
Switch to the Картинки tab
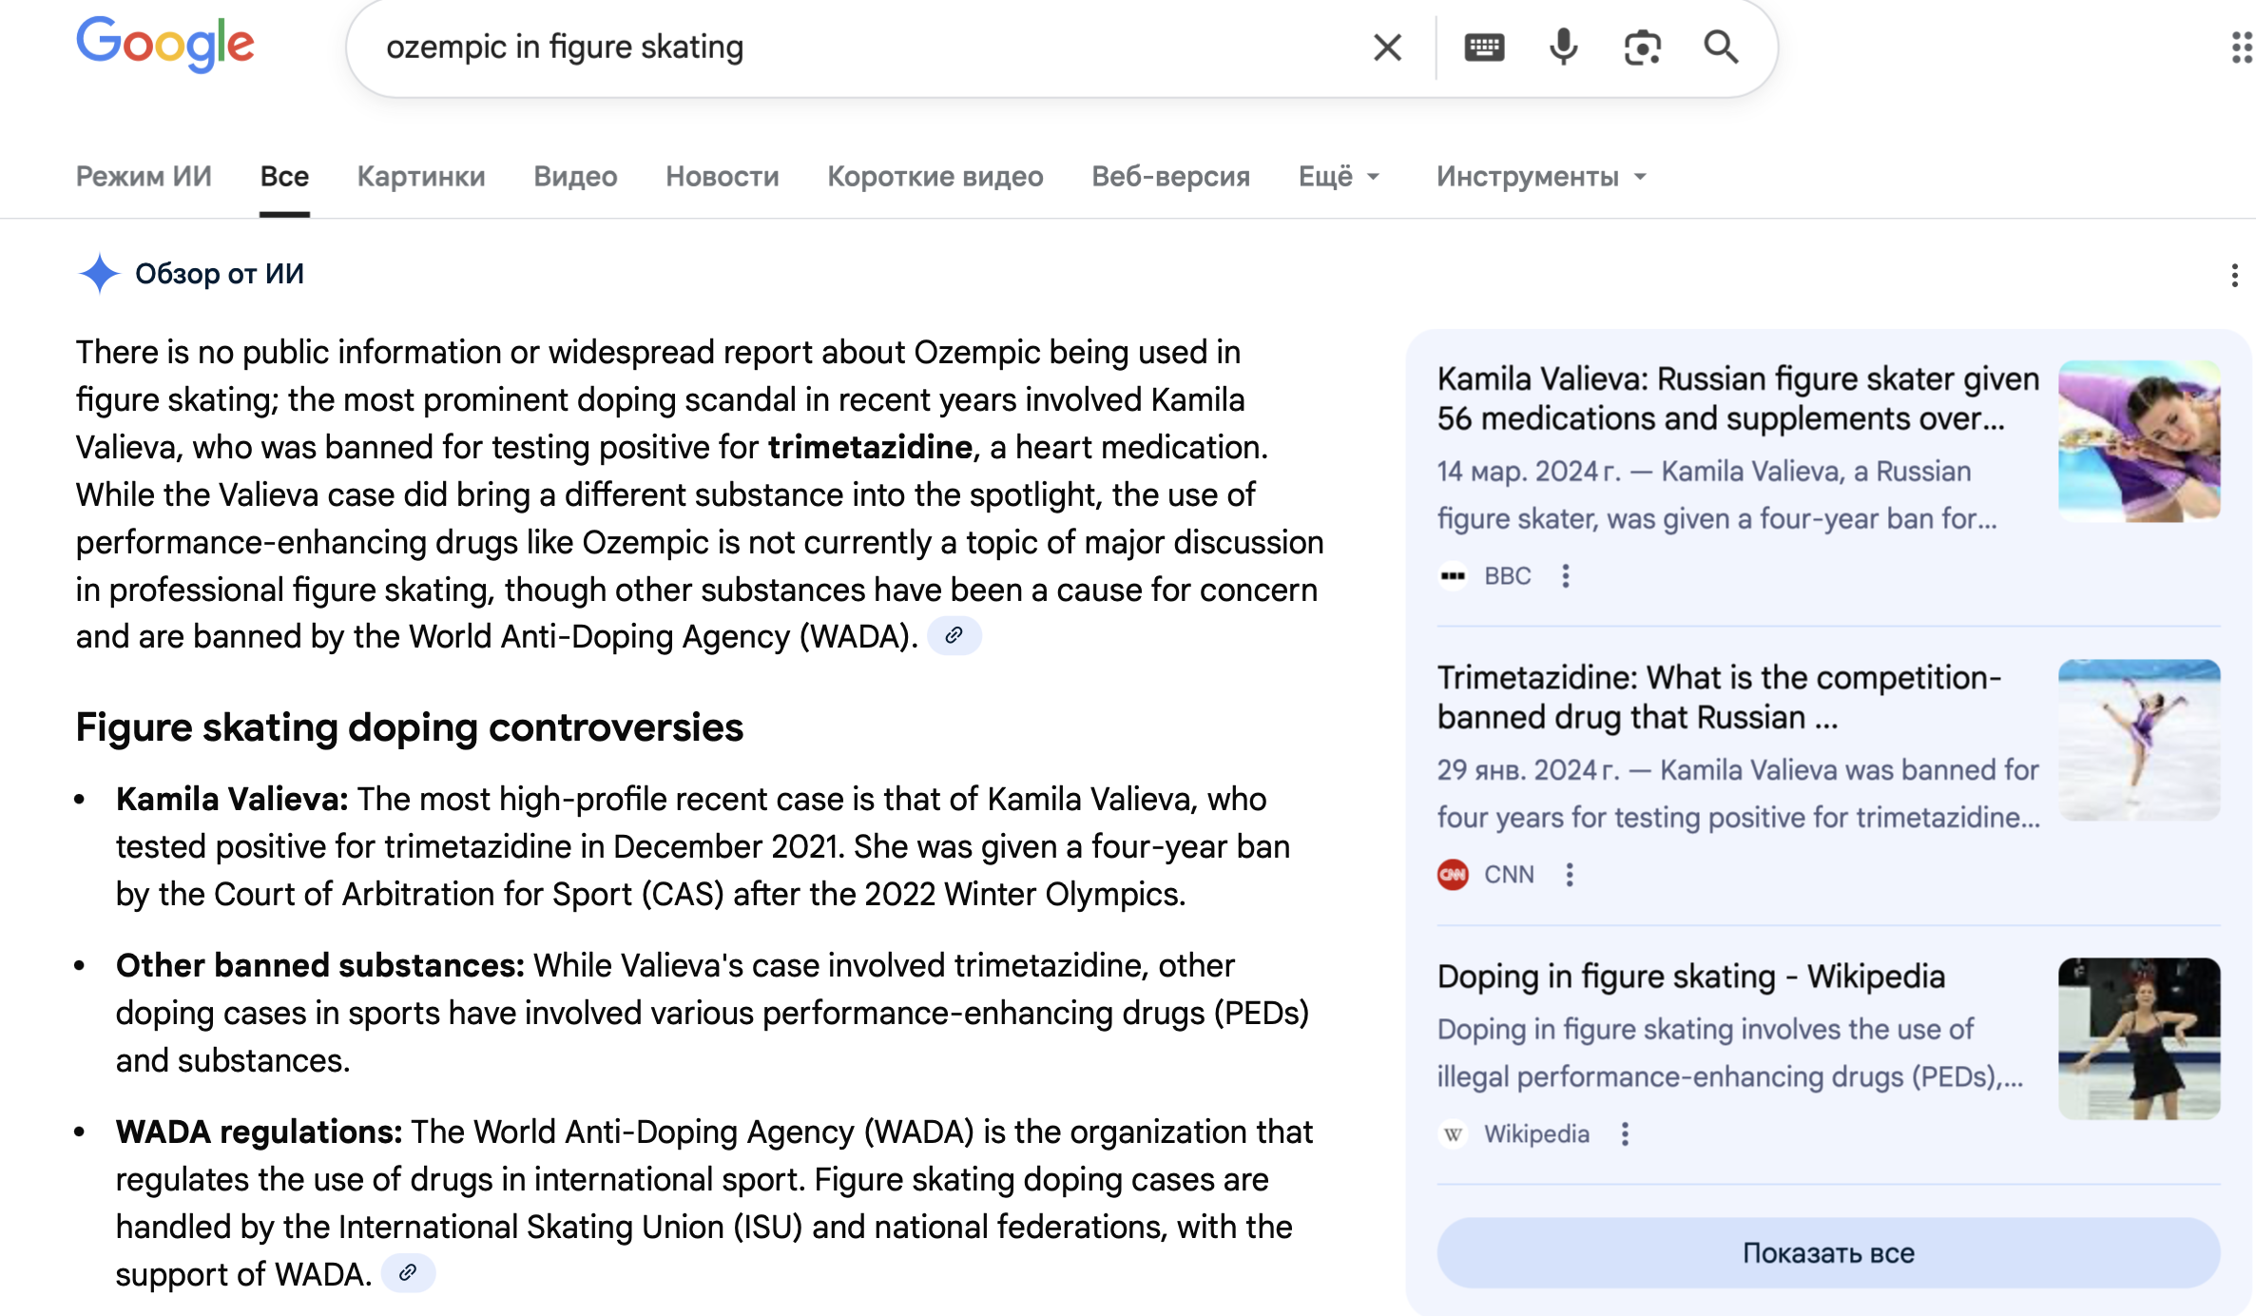(420, 177)
